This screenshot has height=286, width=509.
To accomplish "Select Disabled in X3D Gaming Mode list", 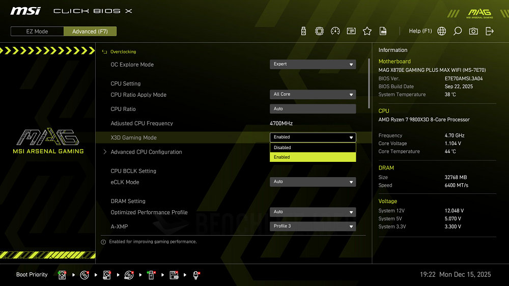I will point(313,148).
